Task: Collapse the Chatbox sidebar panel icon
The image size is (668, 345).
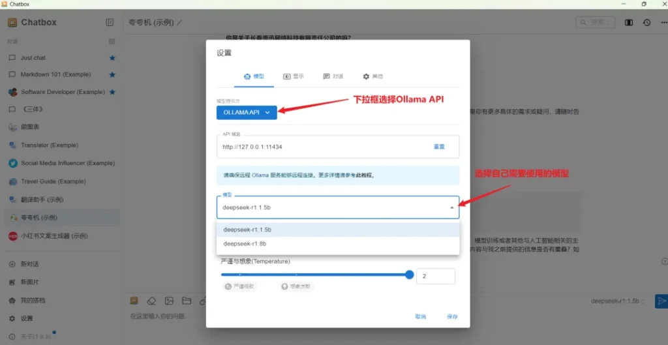Action: coord(110,22)
